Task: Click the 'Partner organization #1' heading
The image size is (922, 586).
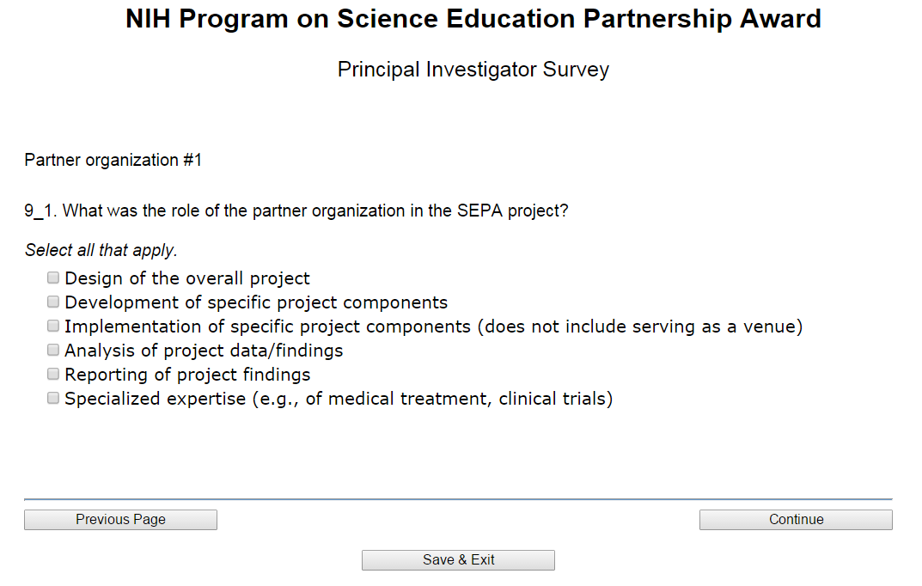Action: 113,160
